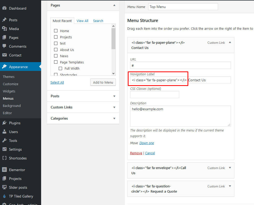Screen dimensions: 254x205
Task: Enable the Full Width template checkbox
Action: (x=60, y=69)
